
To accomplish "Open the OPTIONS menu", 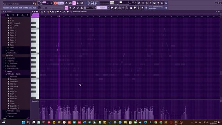I will coord(25,8).
